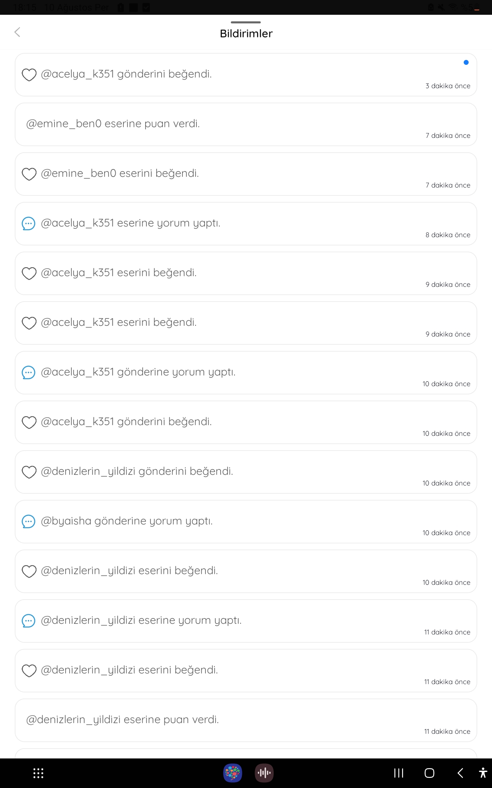Tap heart icon on 3 dakika önce notification
The width and height of the screenshot is (492, 788).
(29, 75)
